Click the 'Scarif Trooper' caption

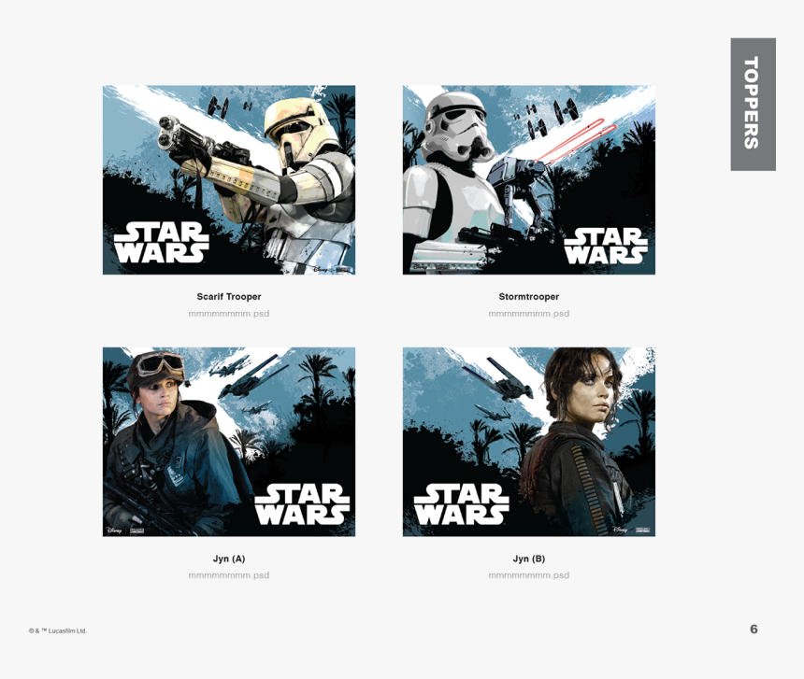point(229,296)
